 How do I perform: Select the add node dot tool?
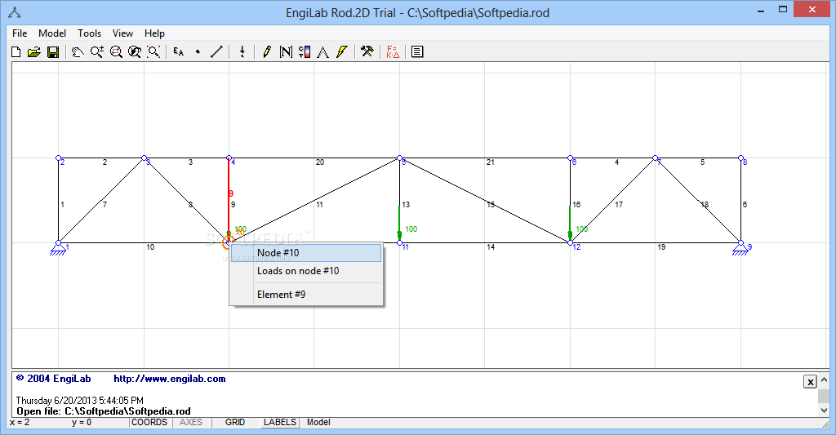(x=198, y=51)
